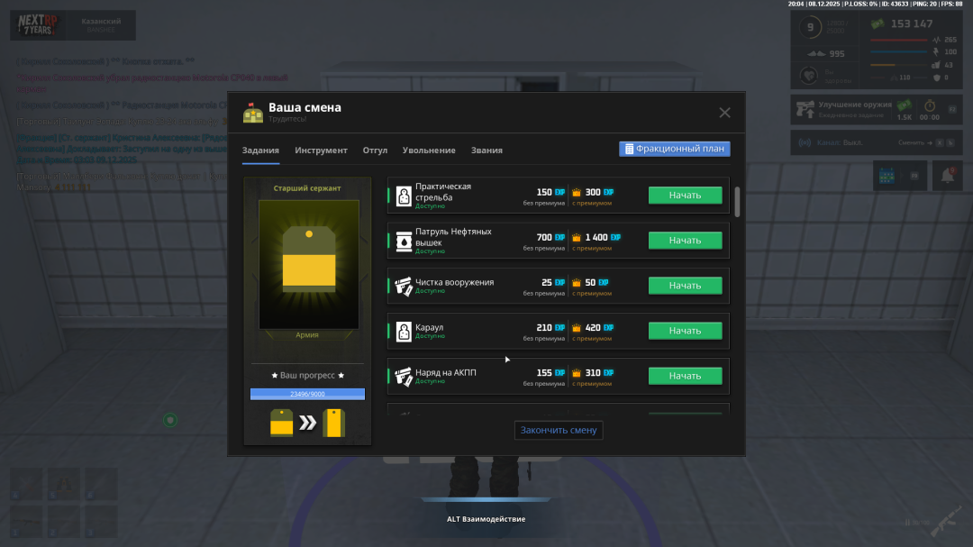This screenshot has width=973, height=547.
Task: Click the task list vertical scrollbar
Action: (x=737, y=202)
